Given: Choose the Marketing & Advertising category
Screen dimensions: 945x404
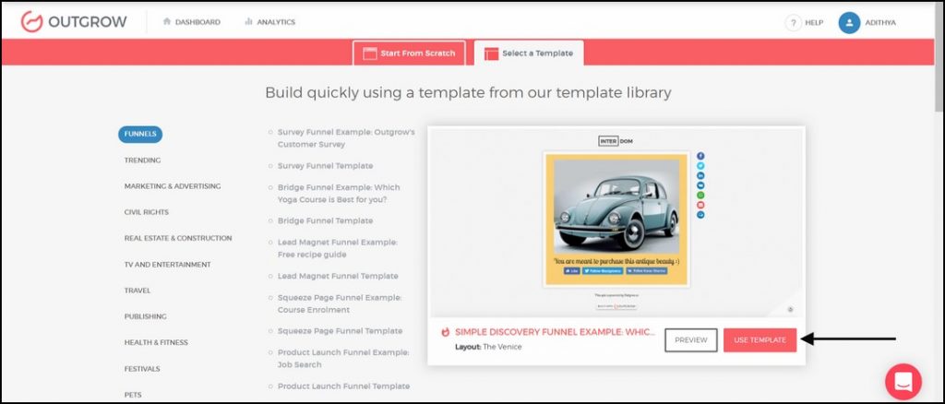Looking at the screenshot, I should (x=173, y=186).
